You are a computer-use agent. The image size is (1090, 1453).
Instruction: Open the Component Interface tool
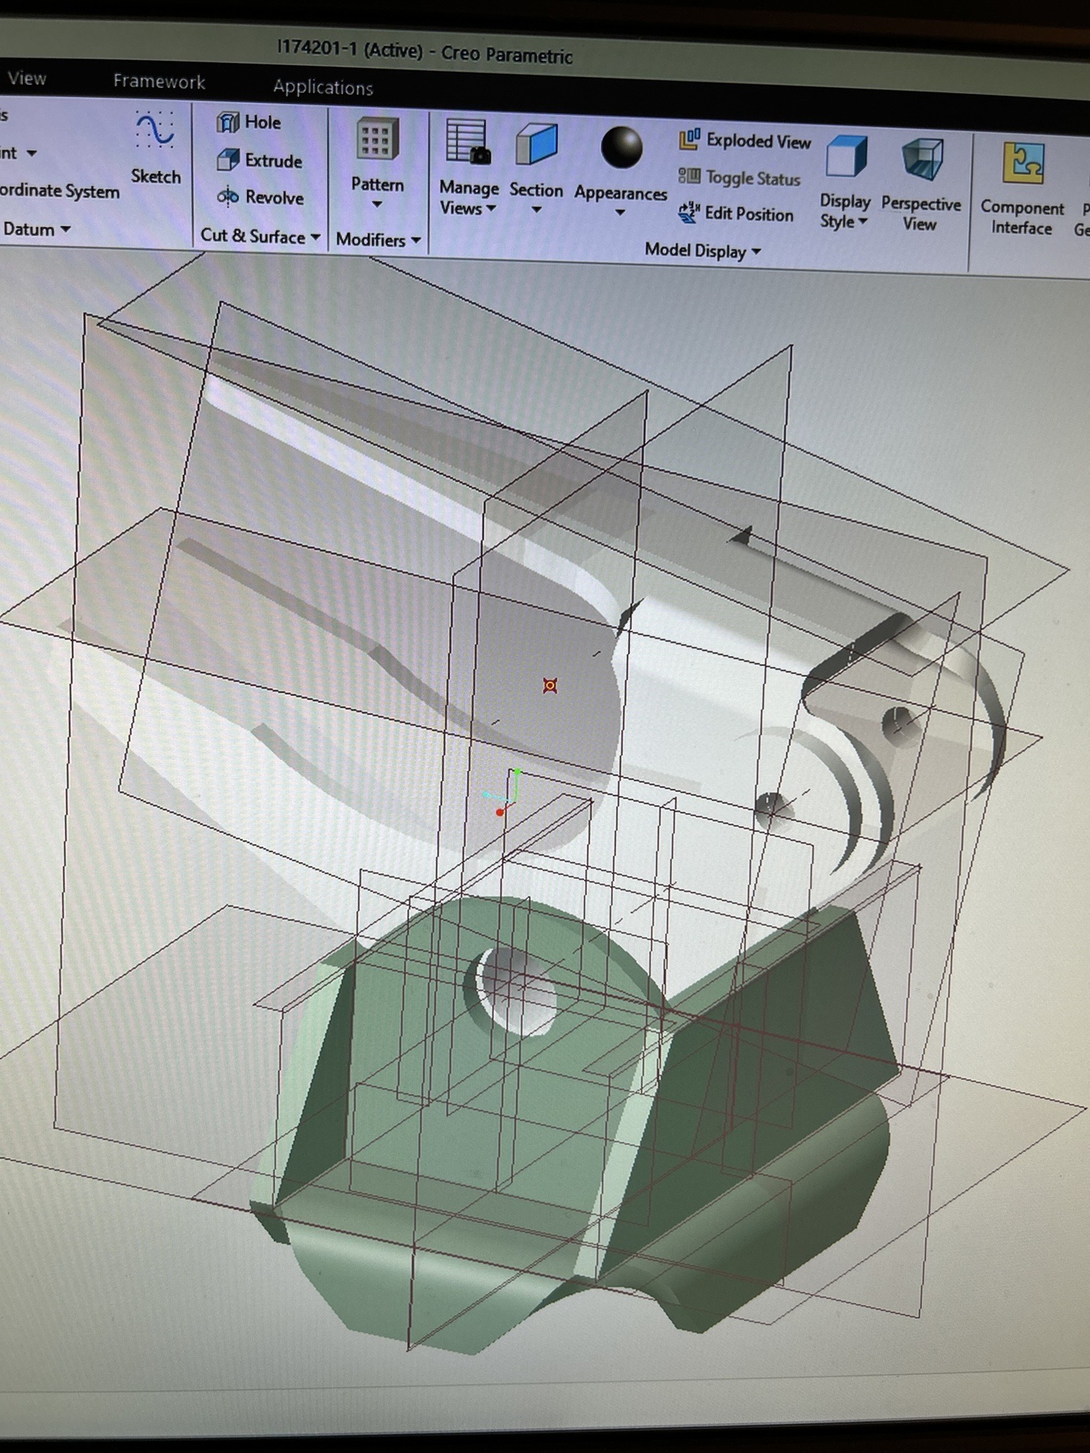tap(1023, 165)
